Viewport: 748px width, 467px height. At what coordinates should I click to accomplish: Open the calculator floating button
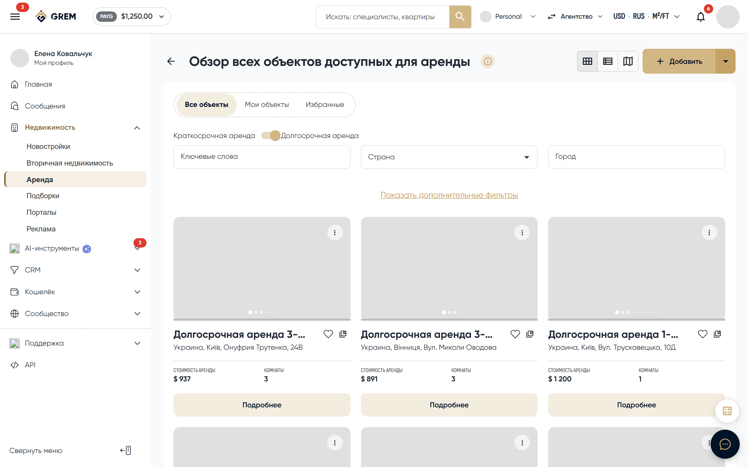pyautogui.click(x=727, y=411)
